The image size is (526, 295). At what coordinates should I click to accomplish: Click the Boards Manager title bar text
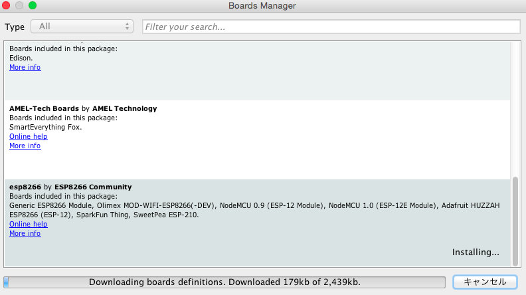point(262,6)
